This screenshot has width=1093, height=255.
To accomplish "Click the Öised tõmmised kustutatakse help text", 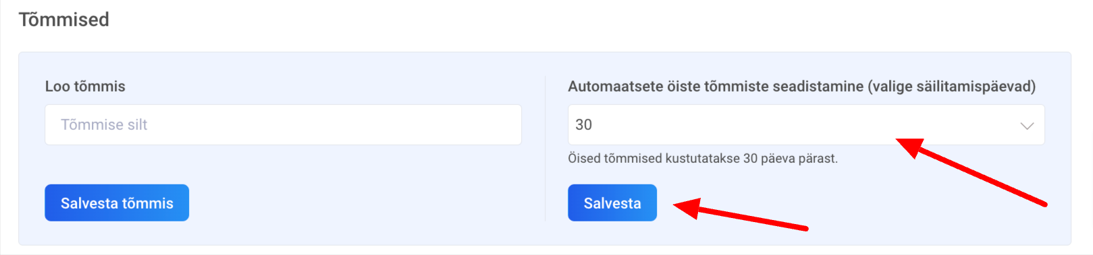I will click(703, 159).
